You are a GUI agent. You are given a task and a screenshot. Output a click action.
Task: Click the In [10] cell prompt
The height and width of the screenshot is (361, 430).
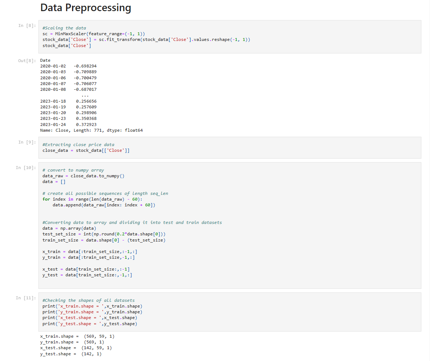point(26,168)
